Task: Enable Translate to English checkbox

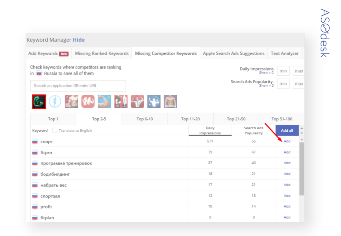Action: coord(55,130)
